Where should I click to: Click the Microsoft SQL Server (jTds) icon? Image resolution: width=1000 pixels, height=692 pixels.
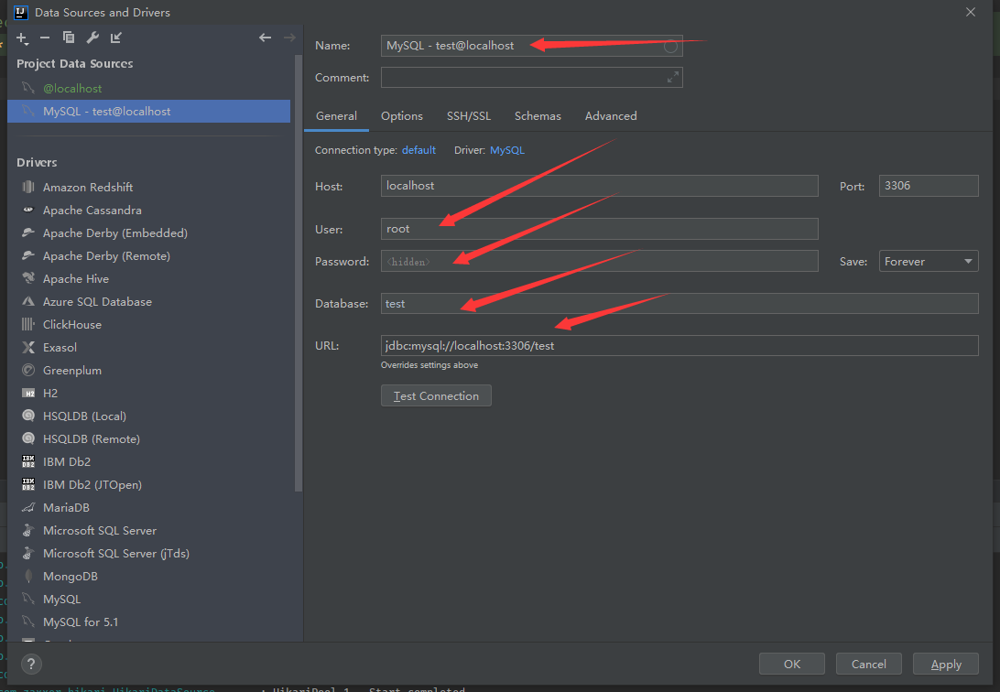[28, 553]
